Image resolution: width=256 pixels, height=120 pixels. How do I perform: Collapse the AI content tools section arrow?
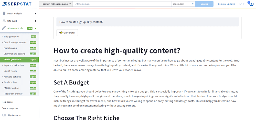pos(36,28)
